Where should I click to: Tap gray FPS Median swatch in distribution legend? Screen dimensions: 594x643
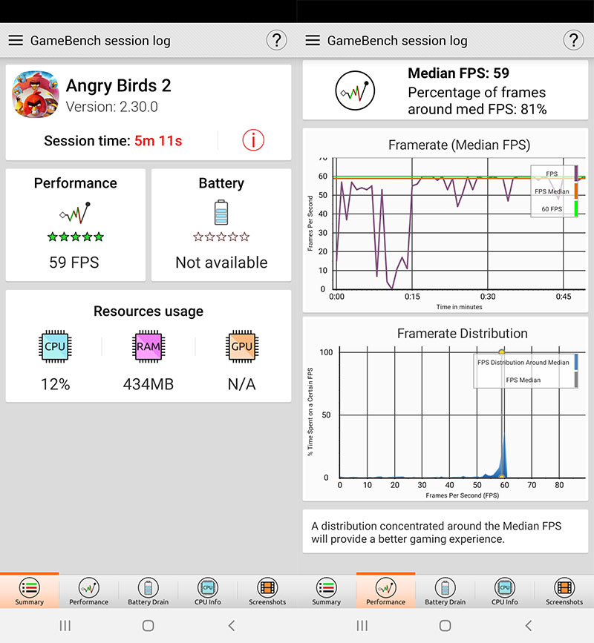[x=576, y=380]
